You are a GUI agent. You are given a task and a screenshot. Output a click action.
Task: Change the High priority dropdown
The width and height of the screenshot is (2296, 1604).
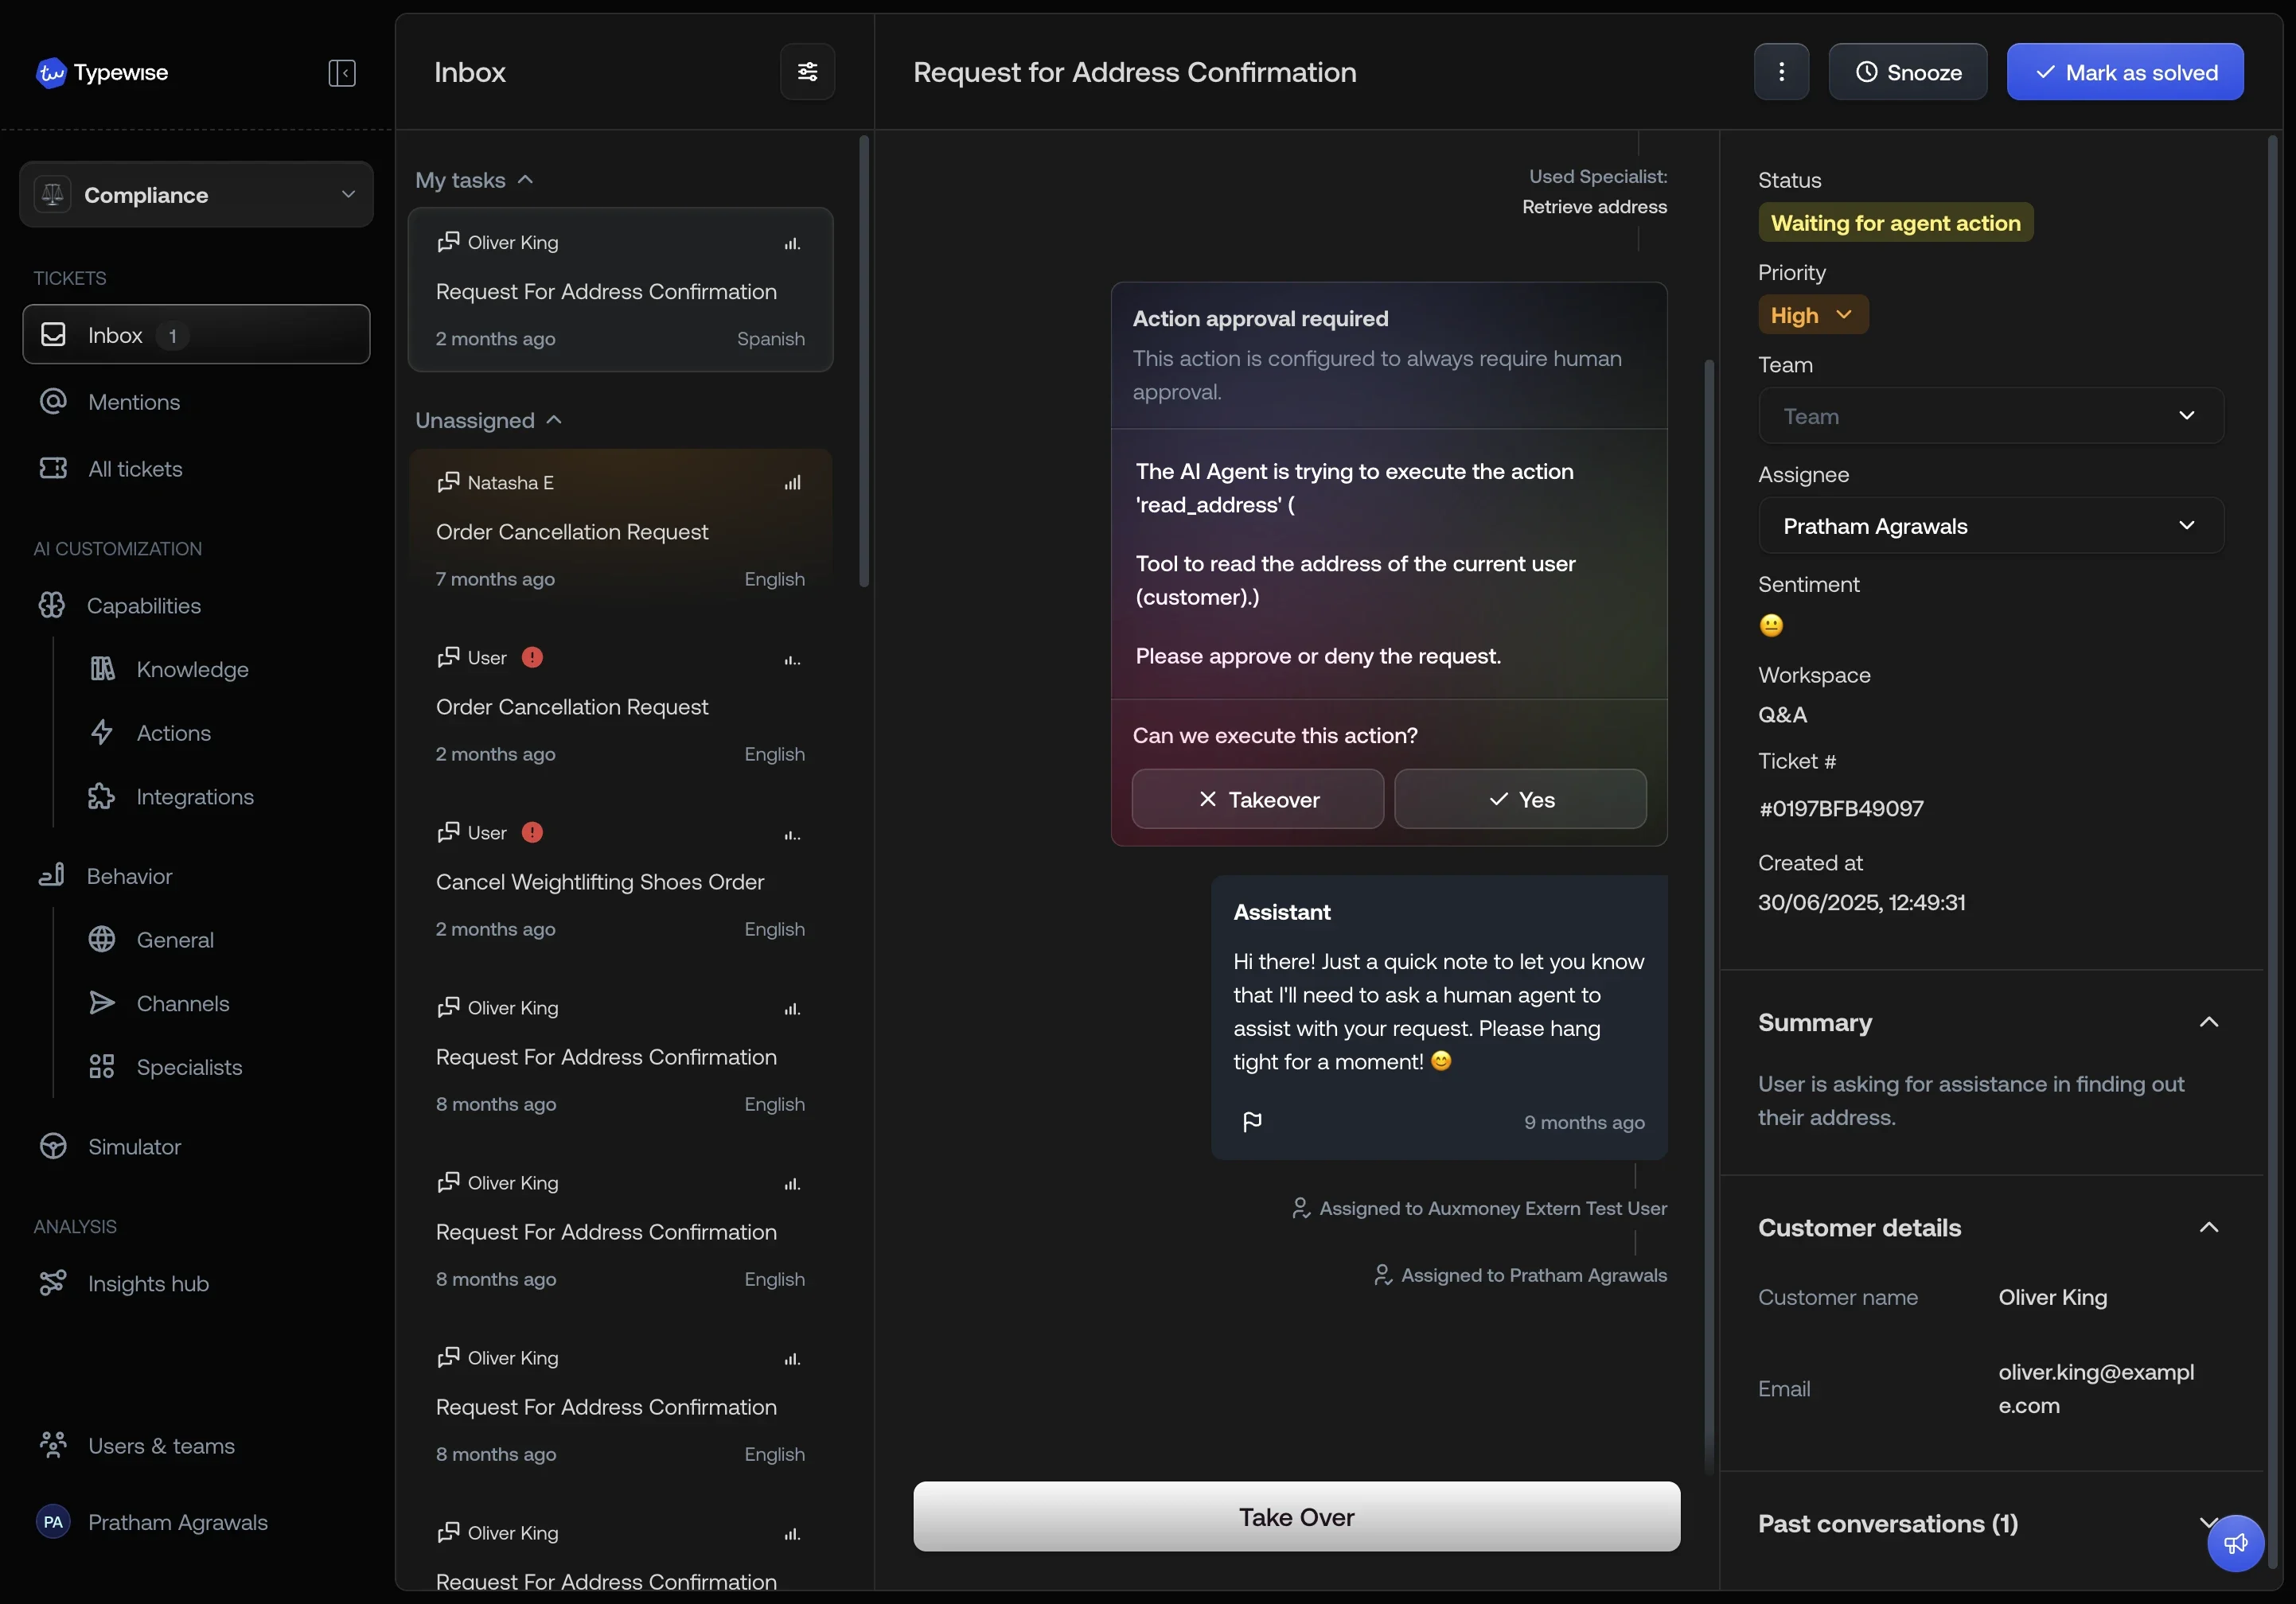click(x=1813, y=315)
